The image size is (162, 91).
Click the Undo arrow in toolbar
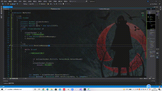(x=17, y=4)
